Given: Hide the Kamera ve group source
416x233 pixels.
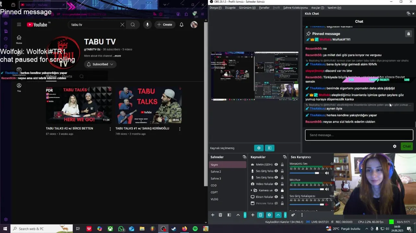Looking at the screenshot, I should click(x=276, y=190).
